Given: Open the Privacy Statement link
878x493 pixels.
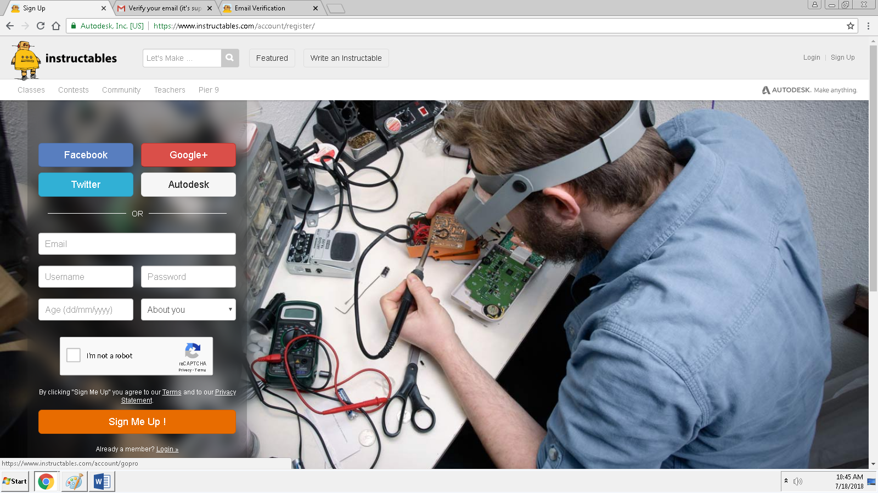Looking at the screenshot, I should click(x=226, y=392).
